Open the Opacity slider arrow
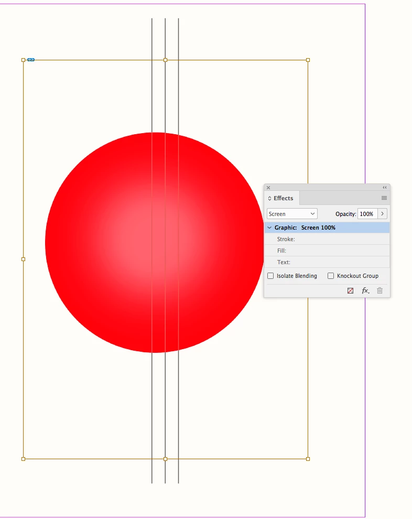The width and height of the screenshot is (412, 519). pos(382,214)
